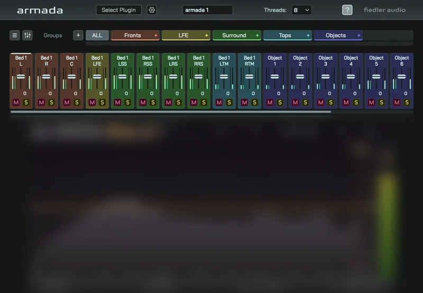423x293 pixels.
Task: Click the Bed 1 RTM fader handle
Action: tap(249, 77)
